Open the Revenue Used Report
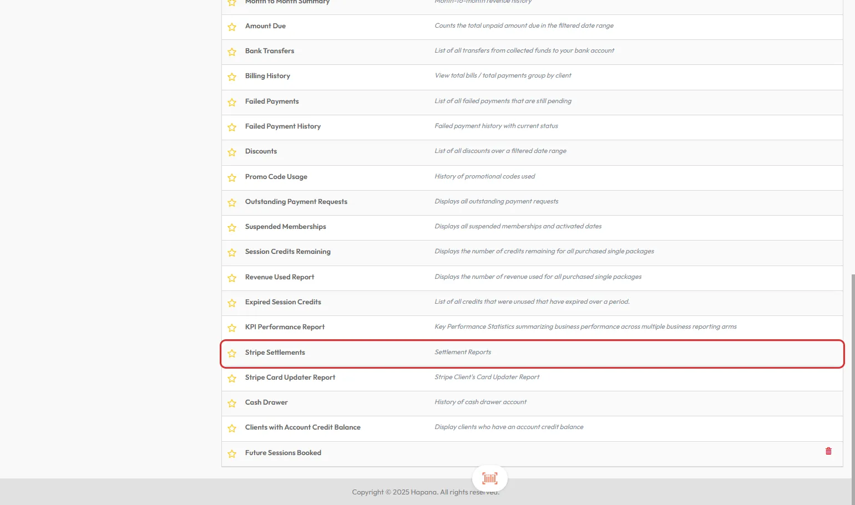Image resolution: width=855 pixels, height=505 pixels. point(280,277)
